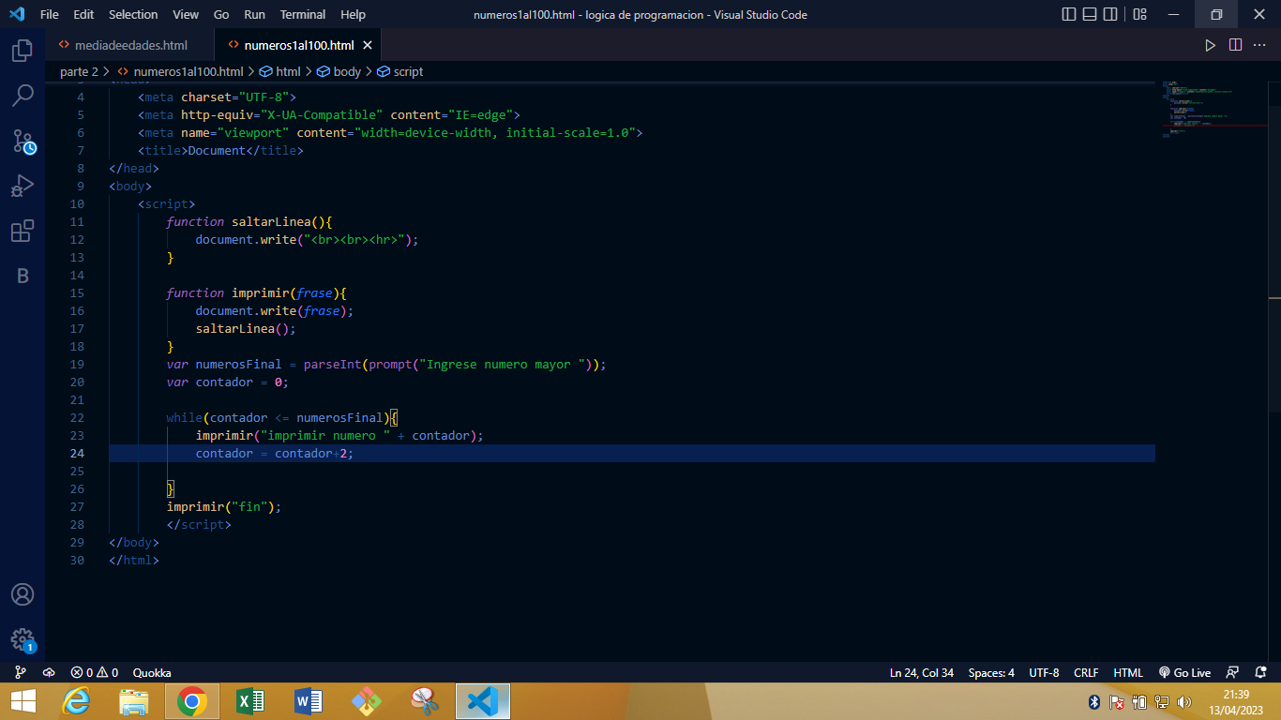The width and height of the screenshot is (1281, 720).
Task: Change end of line sequence CRLF
Action: [1086, 672]
